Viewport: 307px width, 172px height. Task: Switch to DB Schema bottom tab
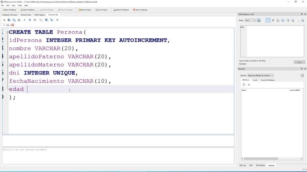click(x=260, y=165)
